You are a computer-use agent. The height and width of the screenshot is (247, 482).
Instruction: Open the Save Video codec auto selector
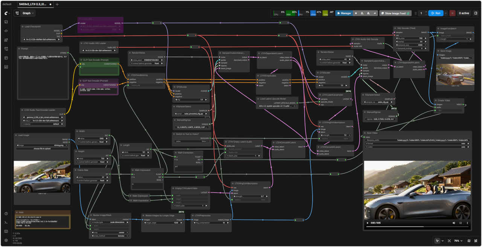(x=417, y=147)
